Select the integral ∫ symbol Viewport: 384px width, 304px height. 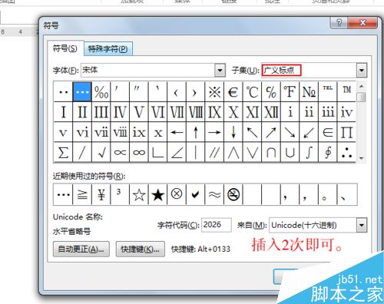coord(309,153)
